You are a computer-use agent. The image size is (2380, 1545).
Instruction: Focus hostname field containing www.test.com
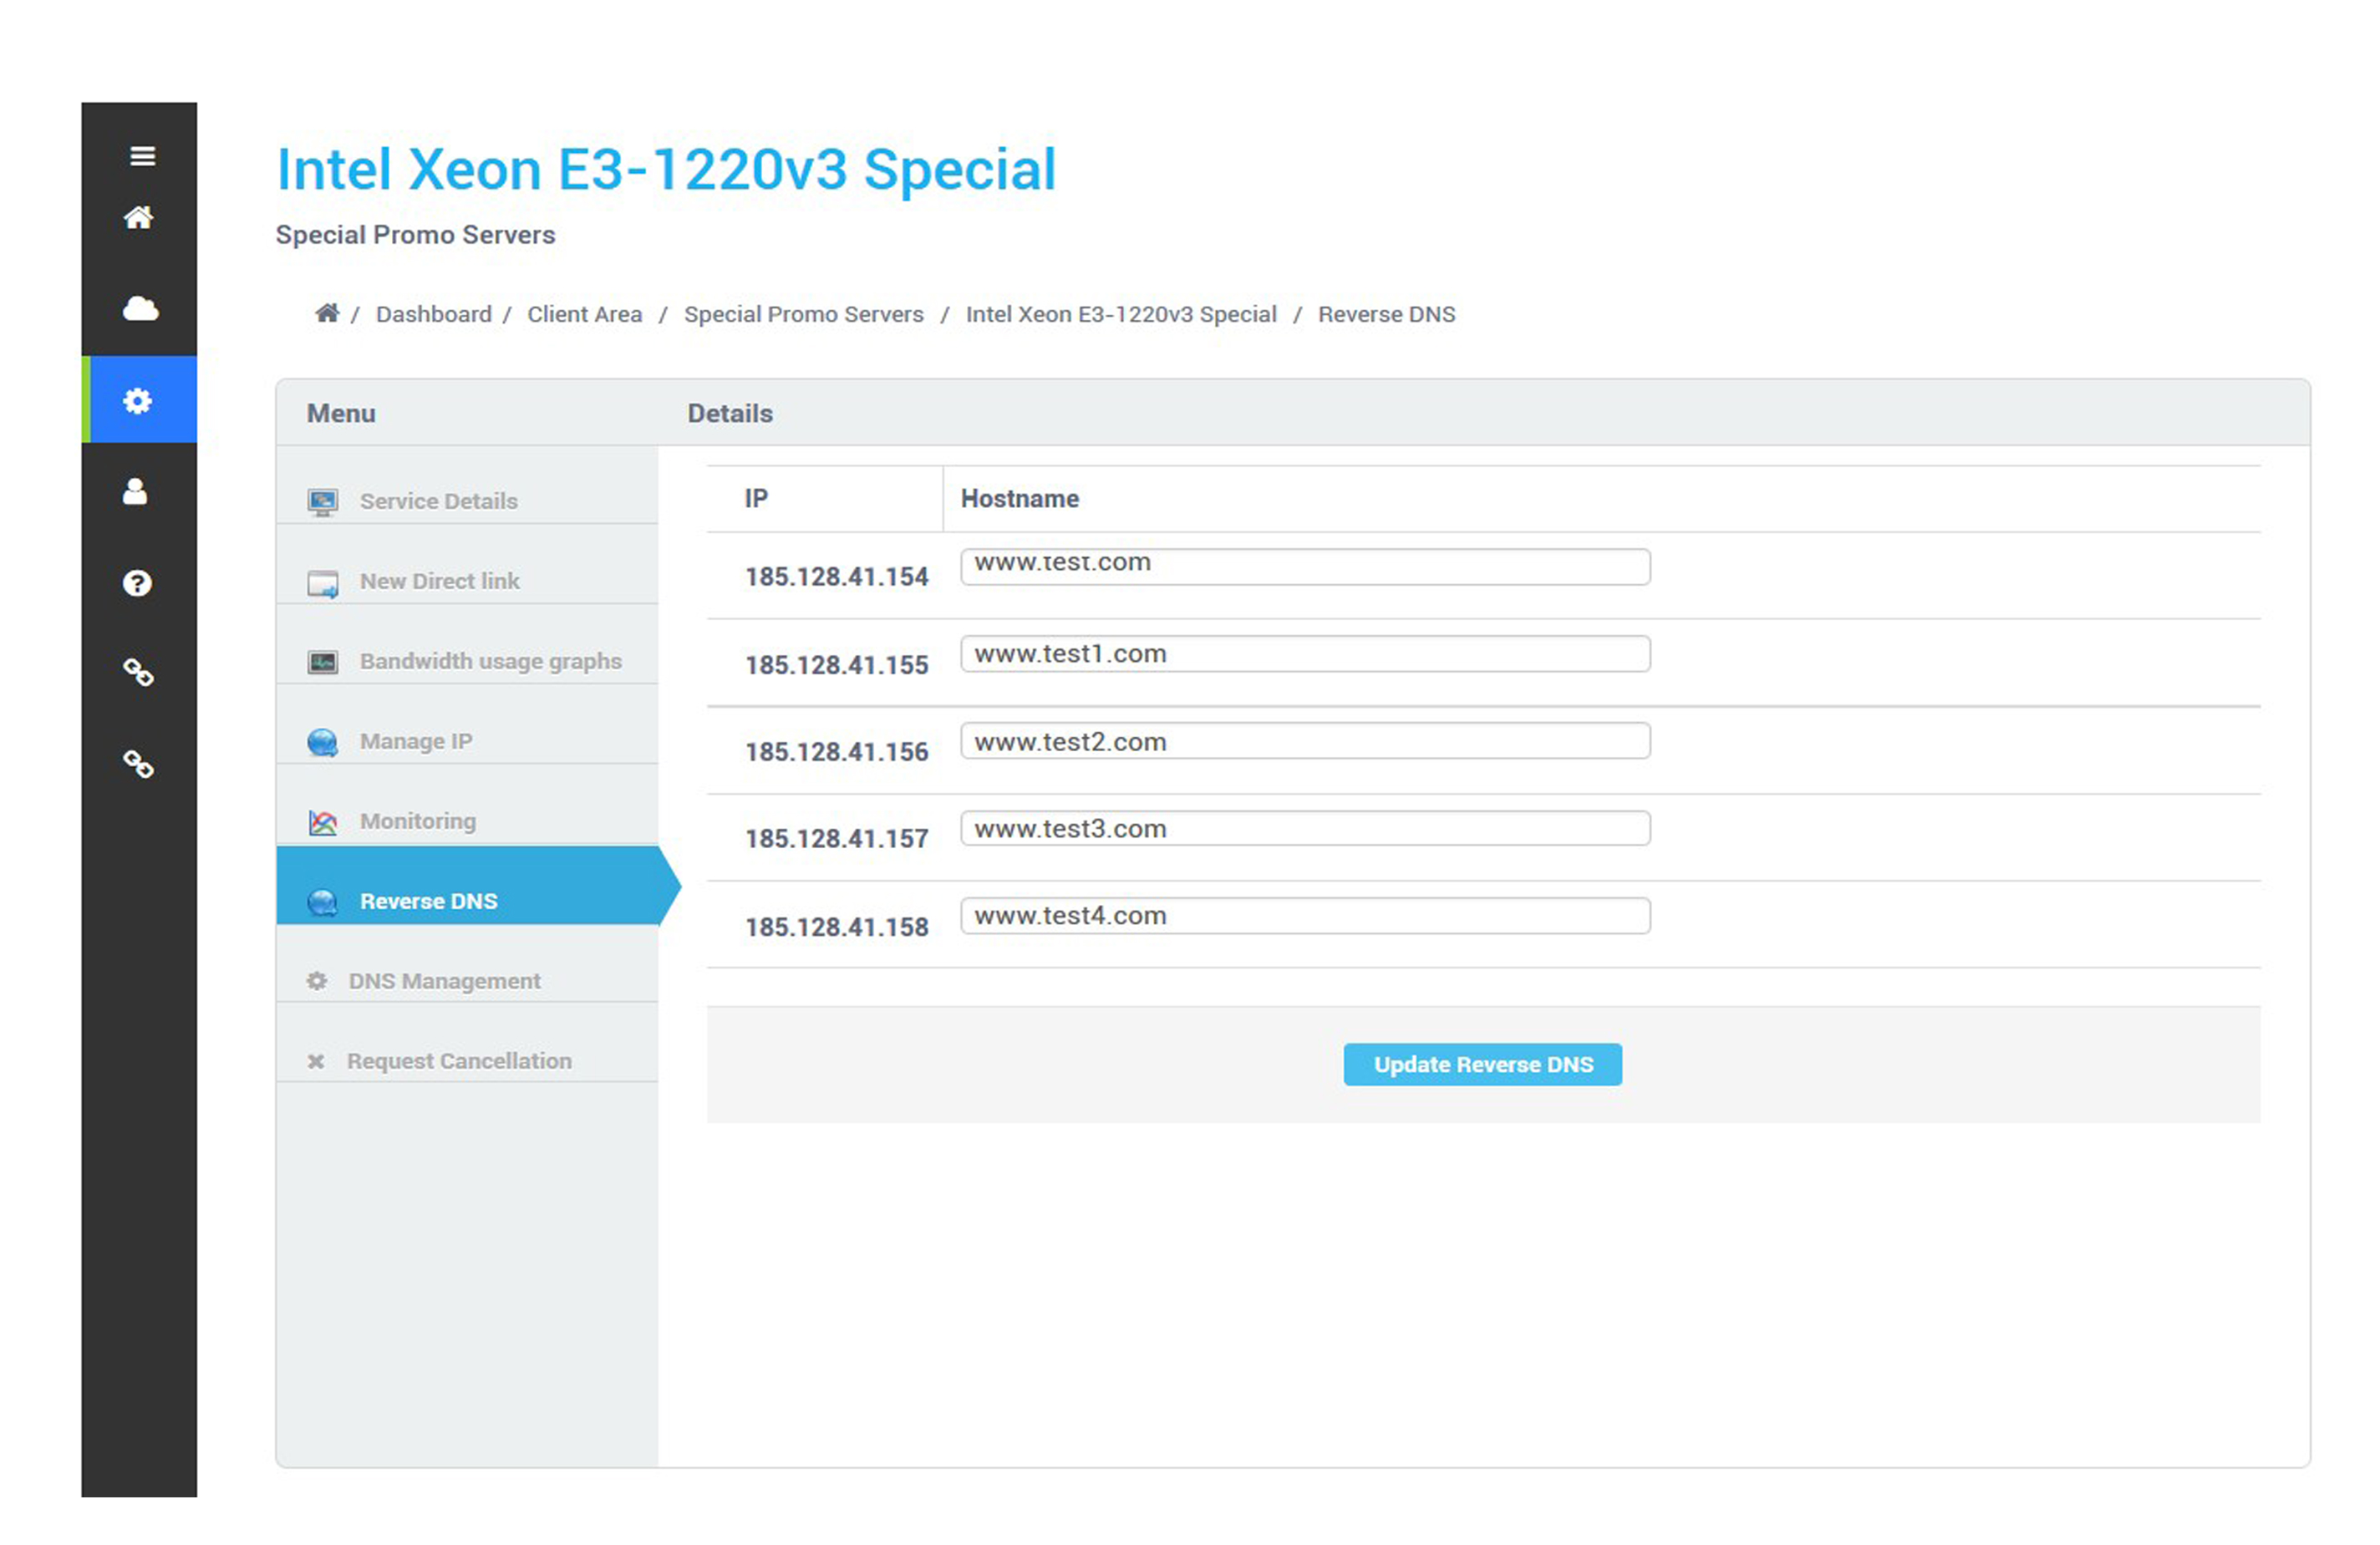[x=1305, y=566]
